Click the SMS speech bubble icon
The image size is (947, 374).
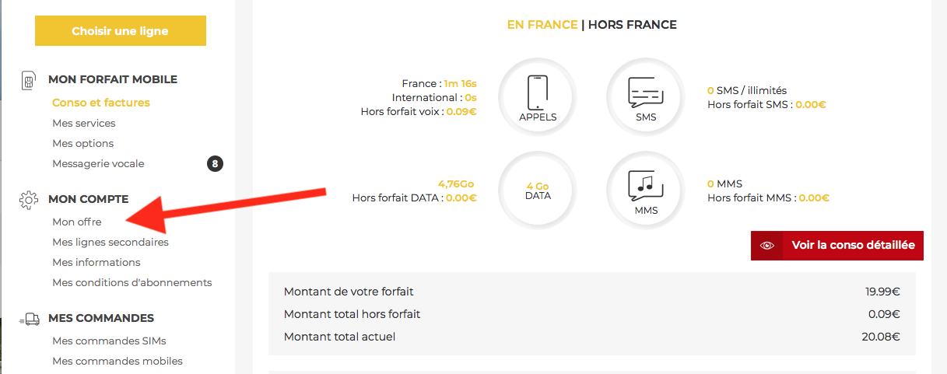point(646,96)
